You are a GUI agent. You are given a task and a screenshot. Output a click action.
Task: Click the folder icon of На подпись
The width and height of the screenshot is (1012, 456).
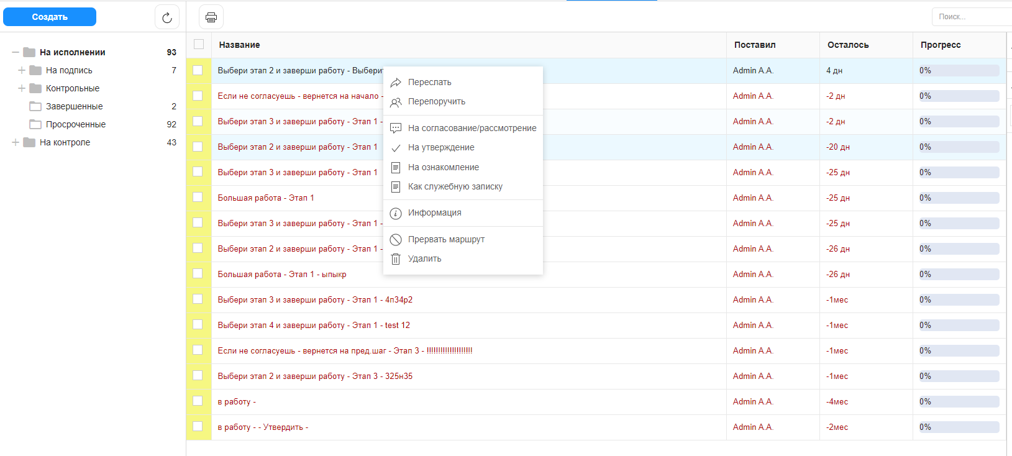35,70
